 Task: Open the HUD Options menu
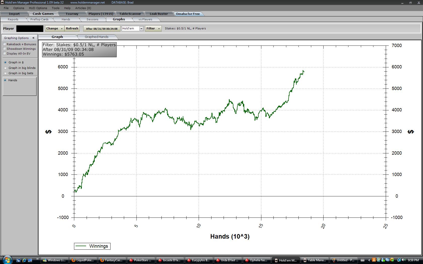coord(38,8)
